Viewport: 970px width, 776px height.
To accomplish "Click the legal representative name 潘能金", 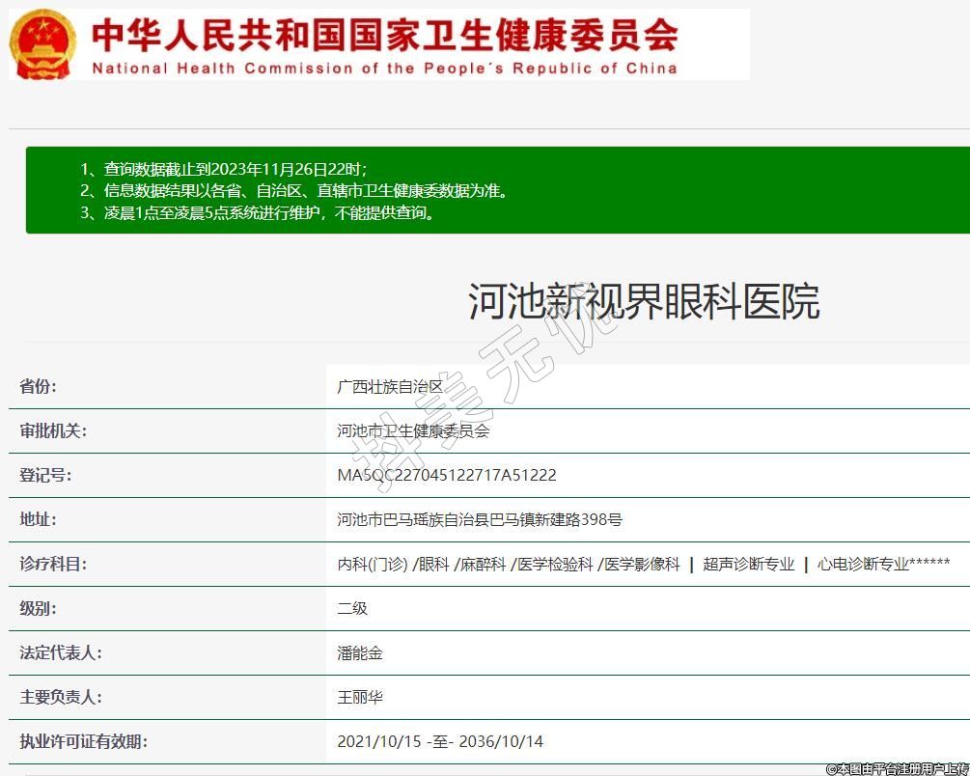I will [x=360, y=652].
